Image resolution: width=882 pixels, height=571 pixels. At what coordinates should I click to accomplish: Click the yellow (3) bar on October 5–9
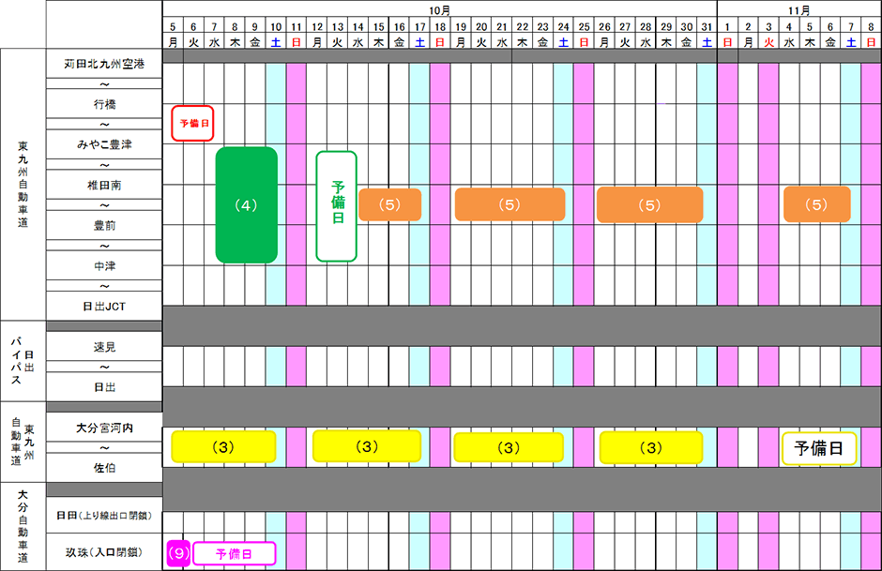tap(223, 447)
